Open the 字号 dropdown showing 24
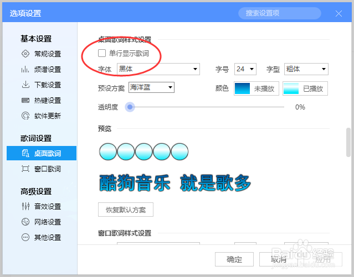The image size is (354, 277). (x=245, y=69)
